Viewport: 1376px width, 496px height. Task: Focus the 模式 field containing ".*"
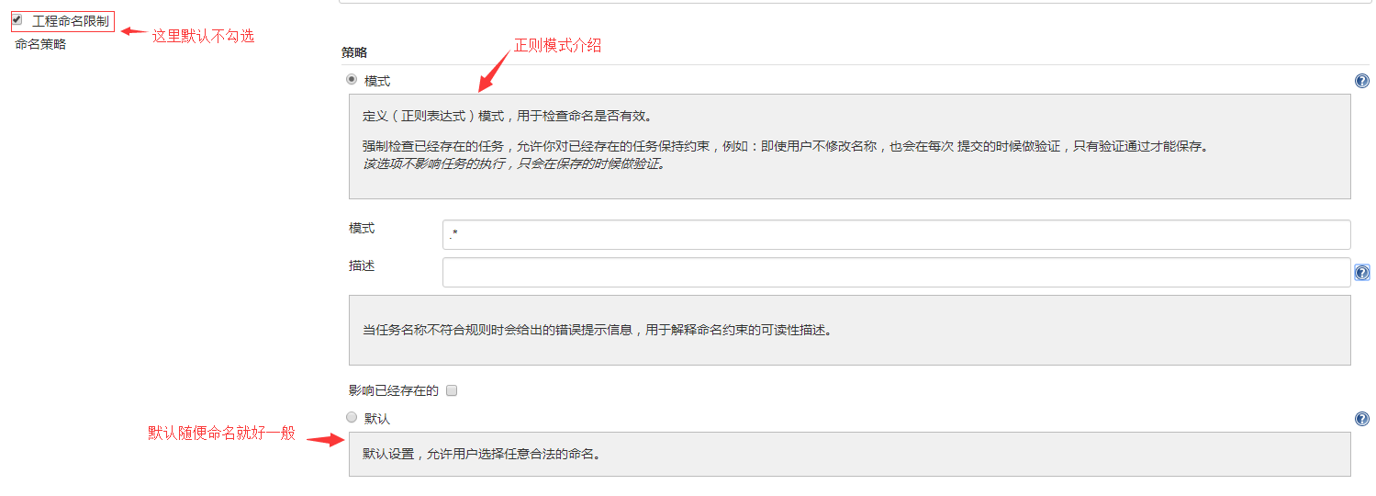pos(895,235)
